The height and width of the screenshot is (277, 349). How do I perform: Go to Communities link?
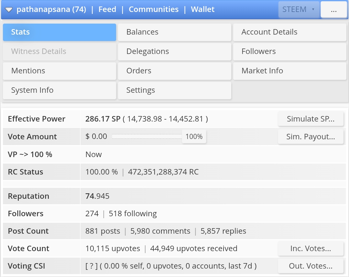(x=154, y=9)
